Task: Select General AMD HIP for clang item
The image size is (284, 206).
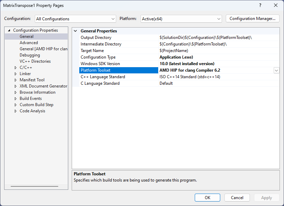Action: tap(43, 49)
